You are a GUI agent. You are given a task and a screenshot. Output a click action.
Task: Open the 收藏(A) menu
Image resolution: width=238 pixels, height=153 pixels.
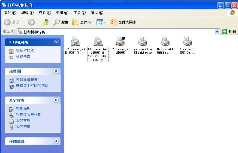(x=62, y=13)
